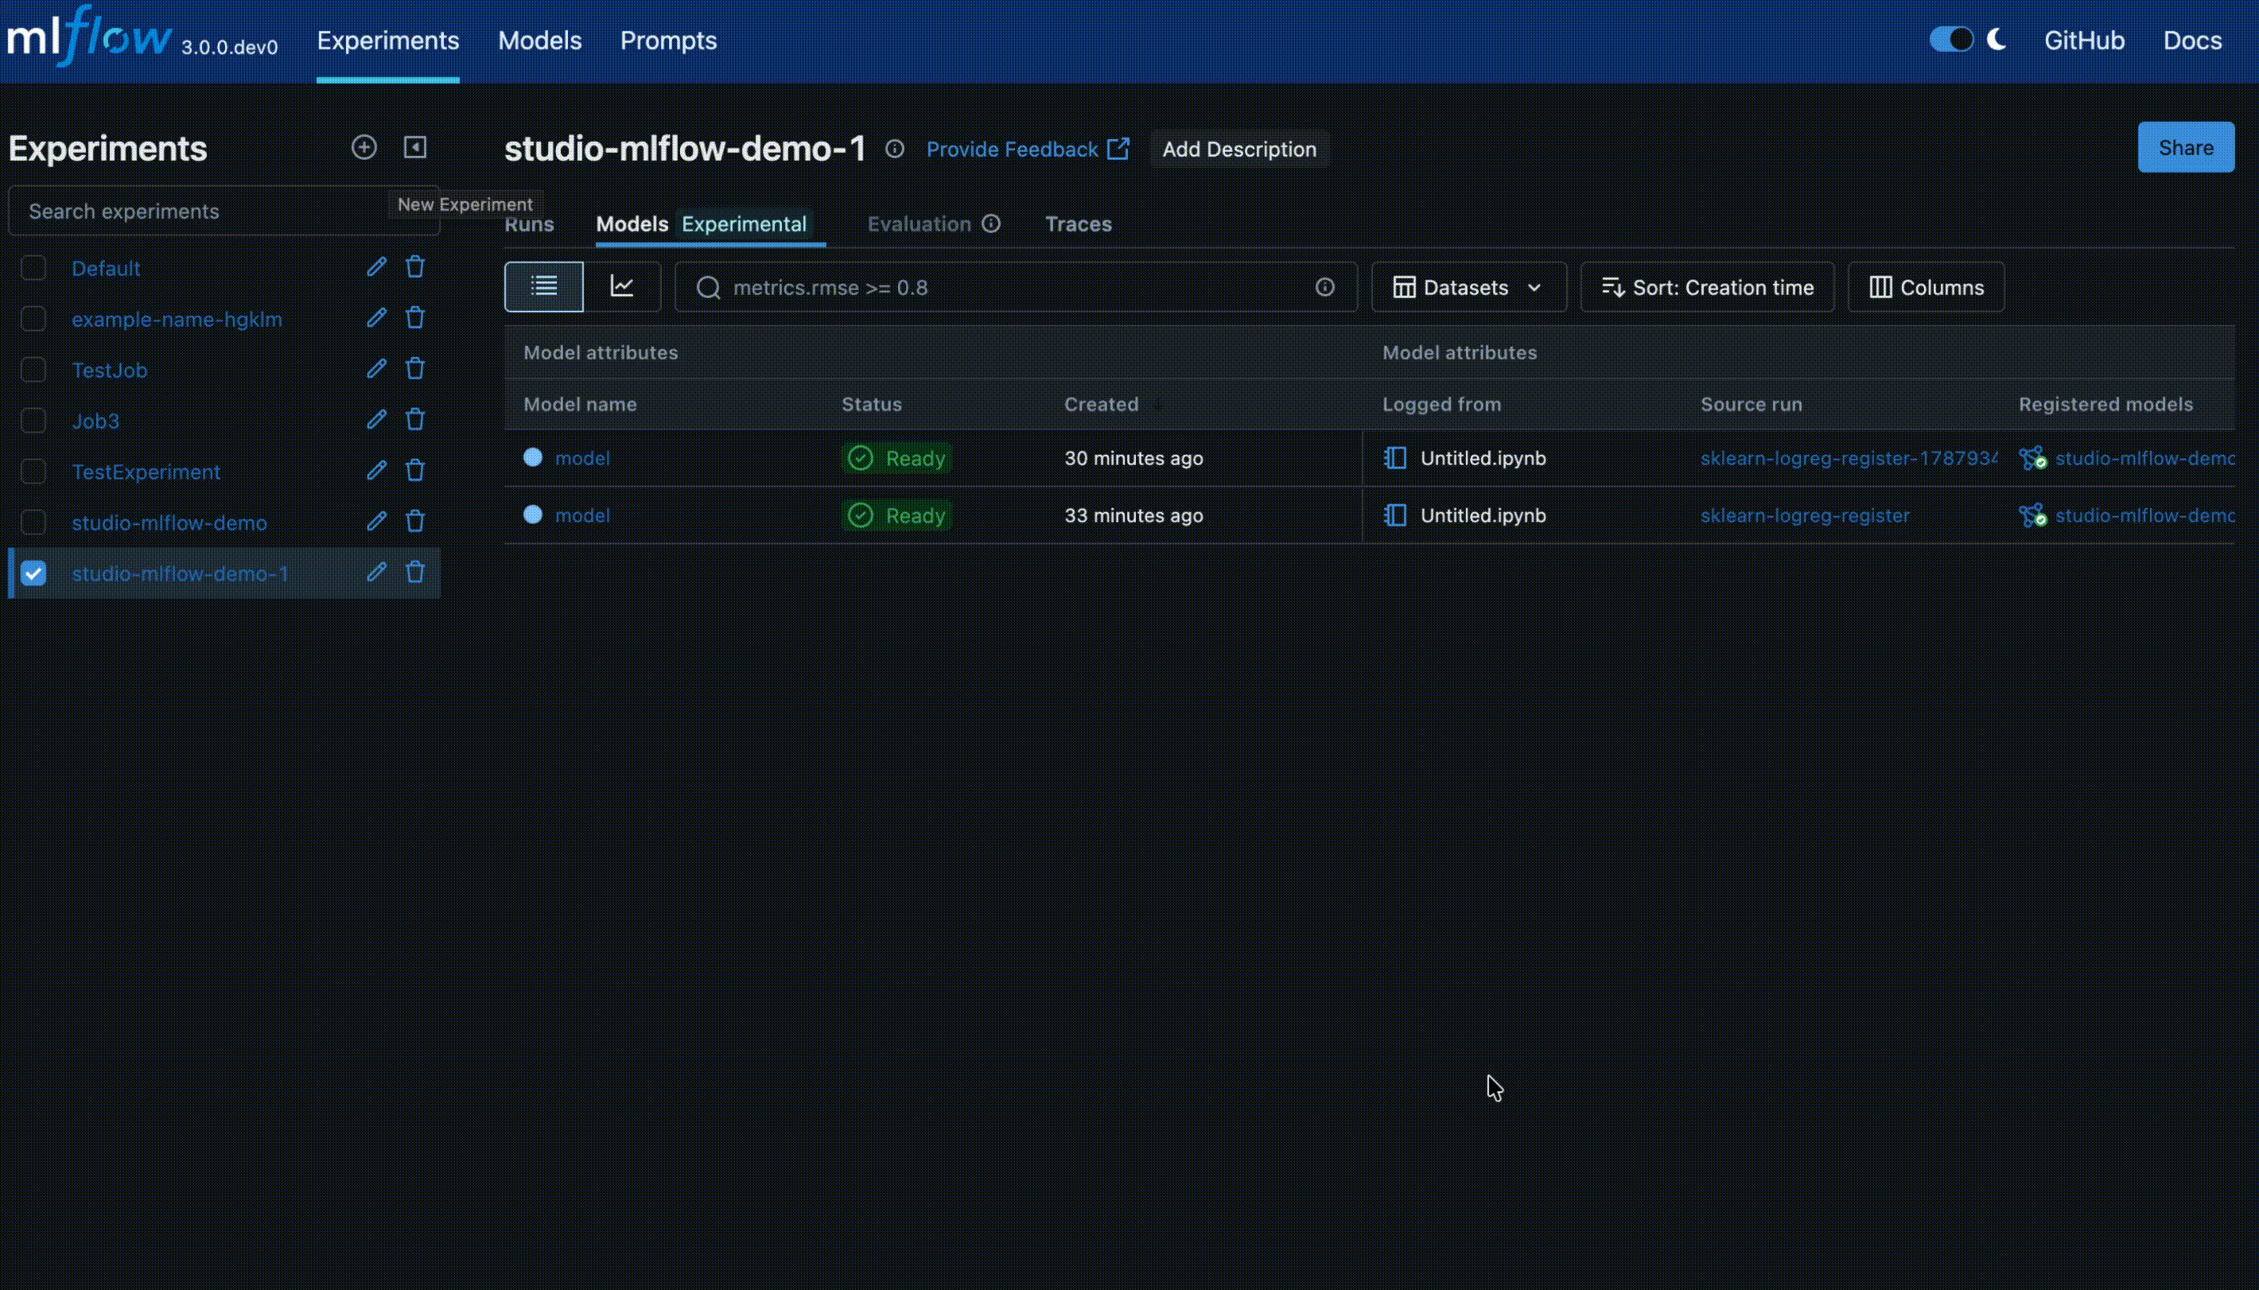
Task: Open the Datasets dropdown
Action: tap(1469, 287)
